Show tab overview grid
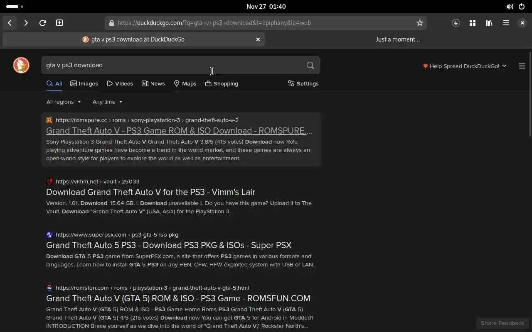Screen dimensions: 532x332 (x=473, y=23)
